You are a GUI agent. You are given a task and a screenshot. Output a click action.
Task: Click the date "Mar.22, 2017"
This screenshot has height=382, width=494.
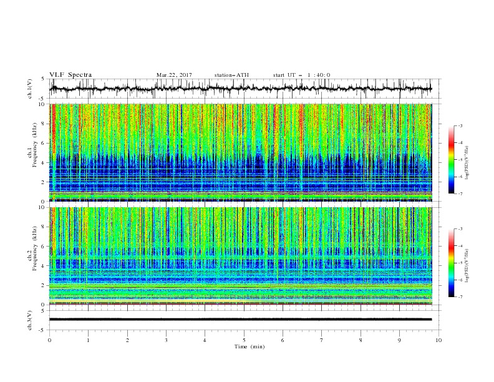pyautogui.click(x=174, y=75)
